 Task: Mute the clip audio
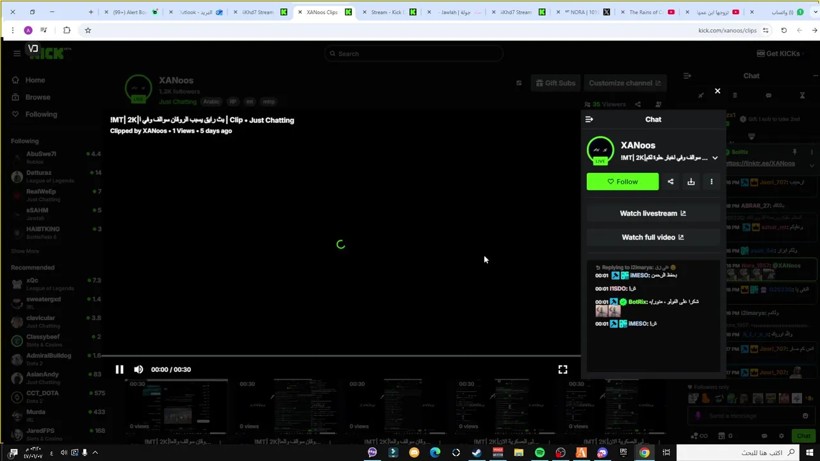point(138,369)
